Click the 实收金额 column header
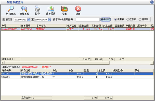This screenshot has height=101, width=156. point(97,26)
